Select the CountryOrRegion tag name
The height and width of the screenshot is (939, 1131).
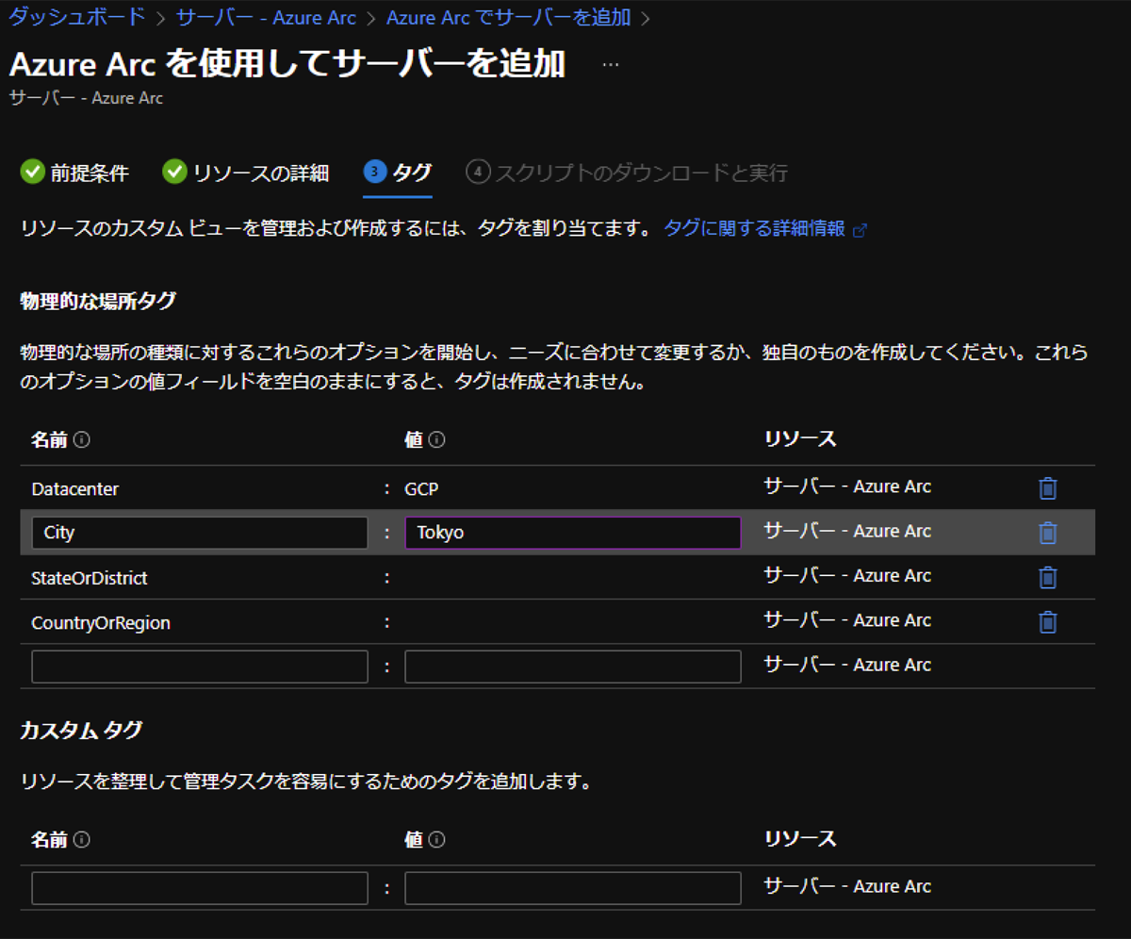[101, 623]
